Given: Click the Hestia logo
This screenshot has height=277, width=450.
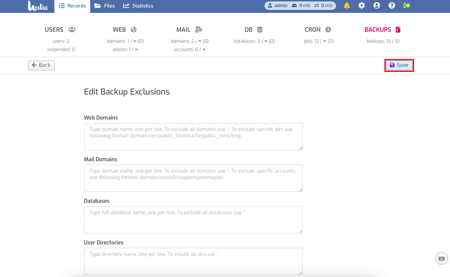Looking at the screenshot, I should pyautogui.click(x=38, y=6).
